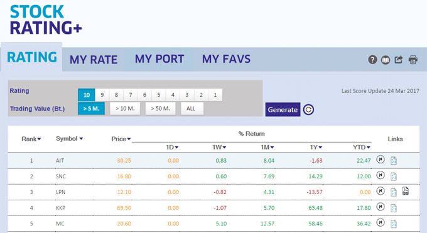Open the help question mark icon
This screenshot has height=233, width=427.
(x=372, y=60)
